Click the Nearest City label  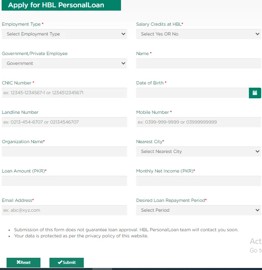[x=149, y=142]
